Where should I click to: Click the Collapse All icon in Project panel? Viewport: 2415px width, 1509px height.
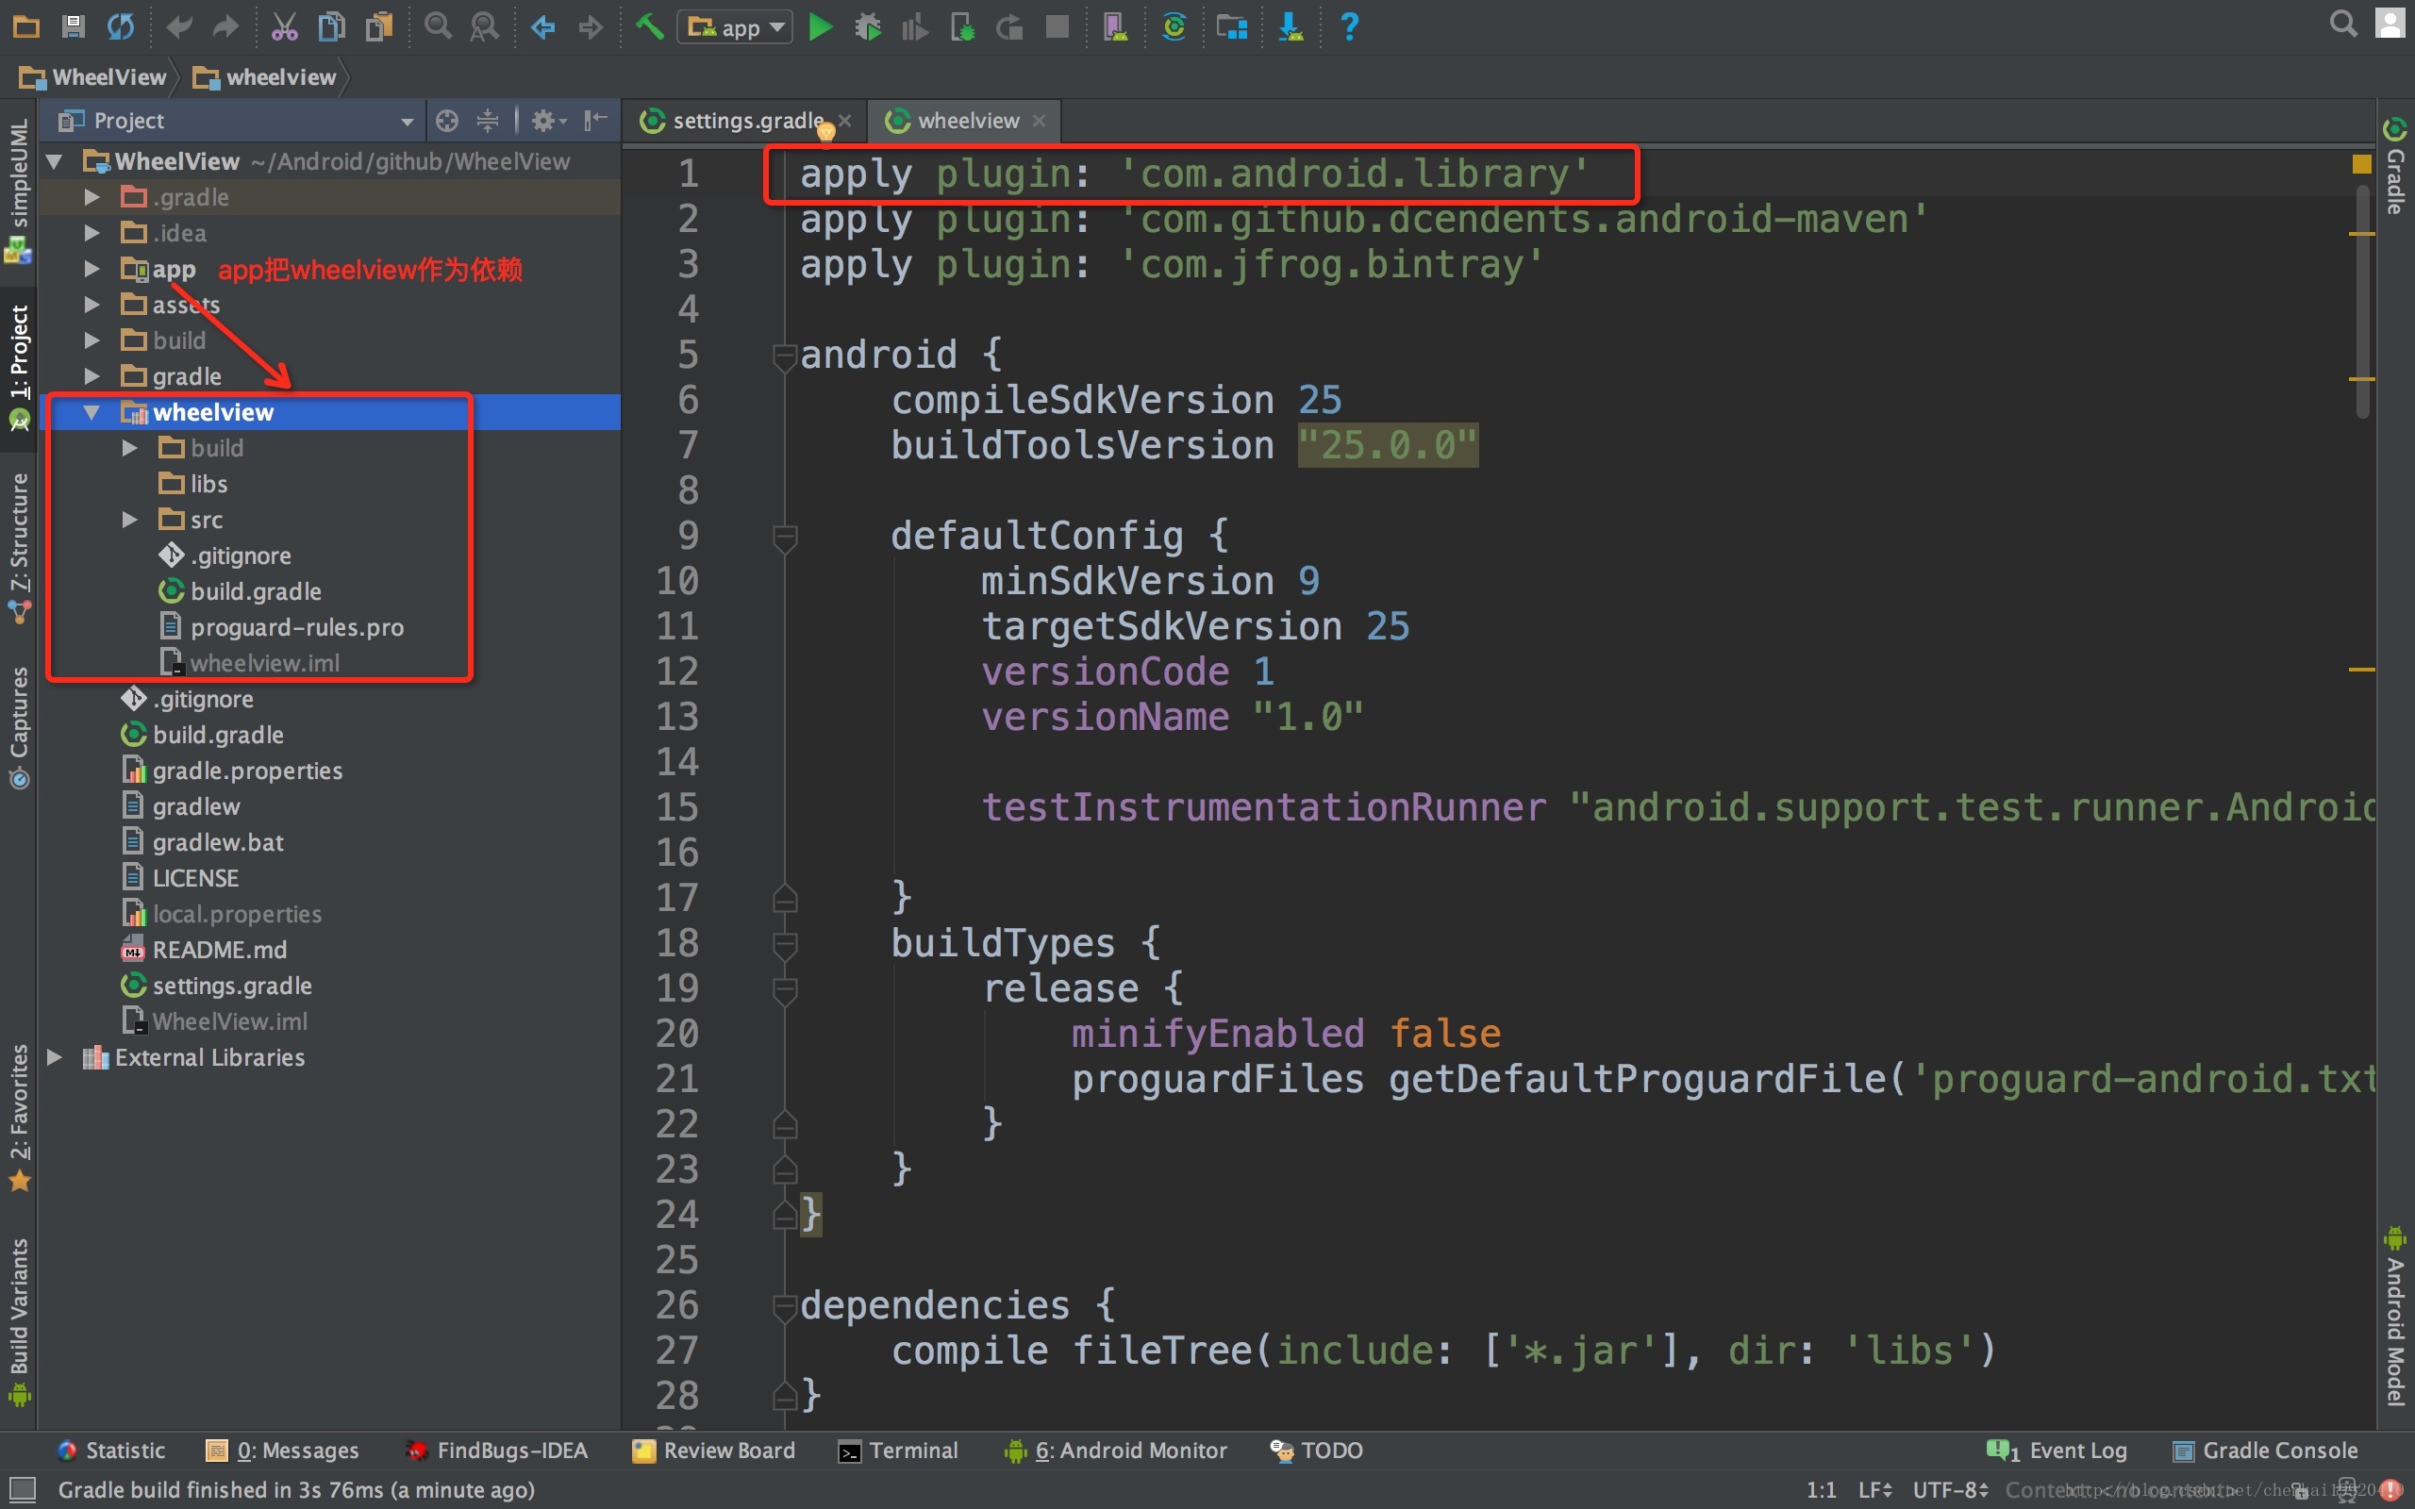tap(487, 121)
